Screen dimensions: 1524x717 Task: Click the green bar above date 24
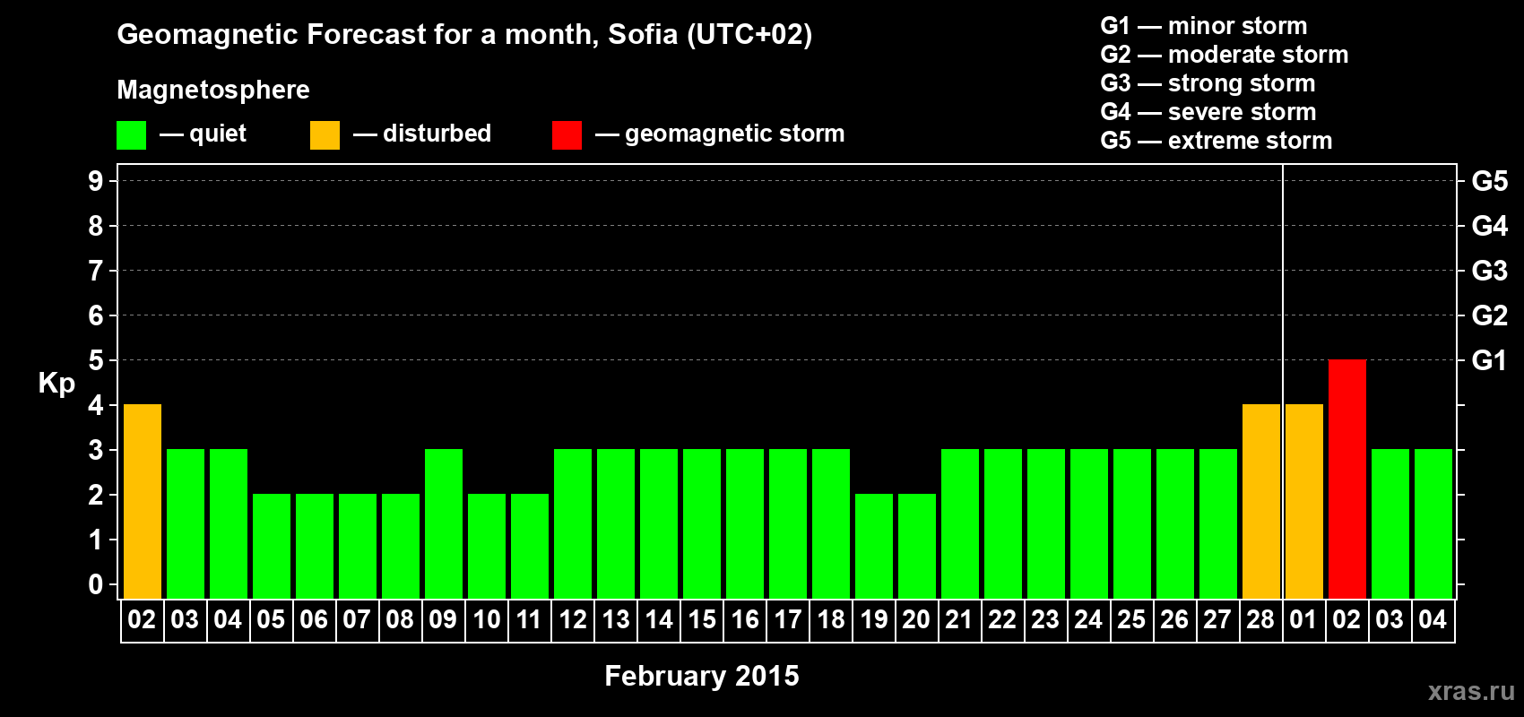click(x=1088, y=523)
